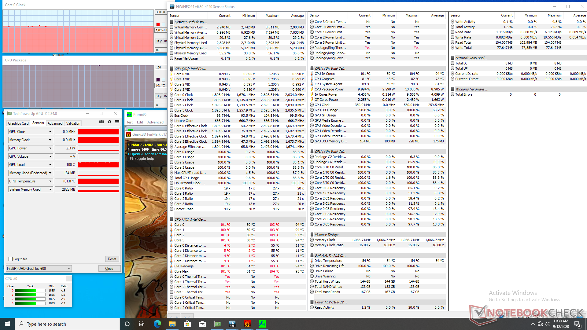Open Prime95 Test menu
The height and width of the screenshot is (330, 587).
pos(130,122)
